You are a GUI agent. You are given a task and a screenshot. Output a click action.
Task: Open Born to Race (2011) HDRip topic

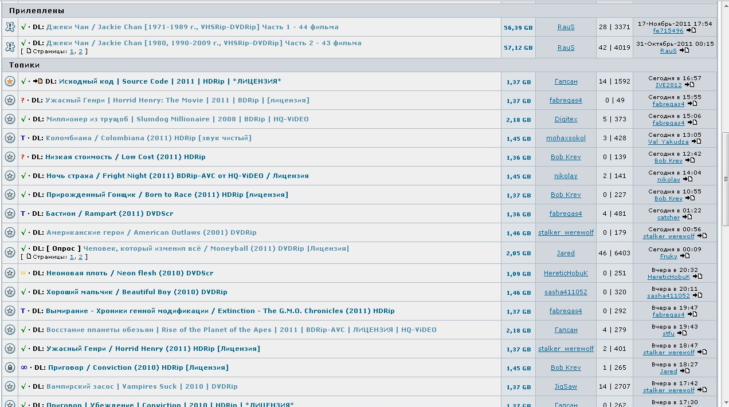click(167, 195)
